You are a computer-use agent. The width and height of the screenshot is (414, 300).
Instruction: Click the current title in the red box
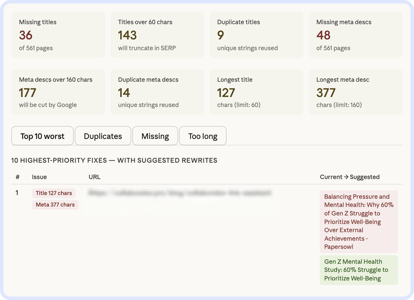[359, 221]
